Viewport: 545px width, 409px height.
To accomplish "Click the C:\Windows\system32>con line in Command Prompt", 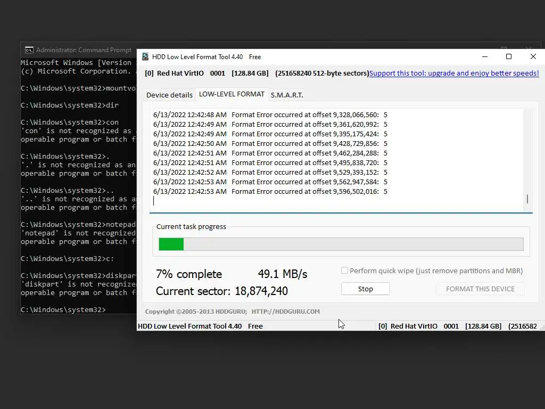I will point(70,122).
